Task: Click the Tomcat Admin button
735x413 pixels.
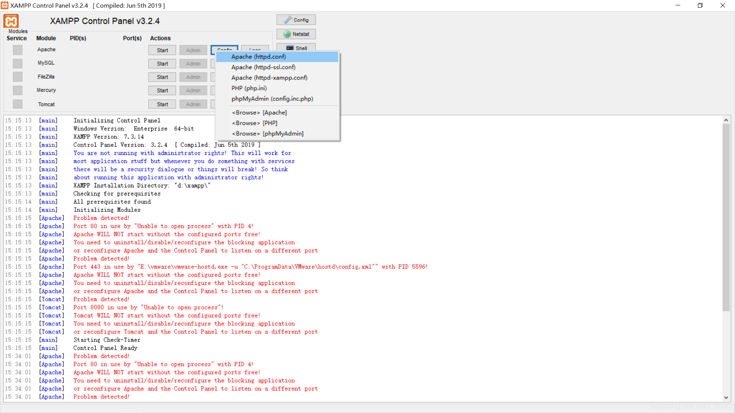Action: [x=193, y=104]
